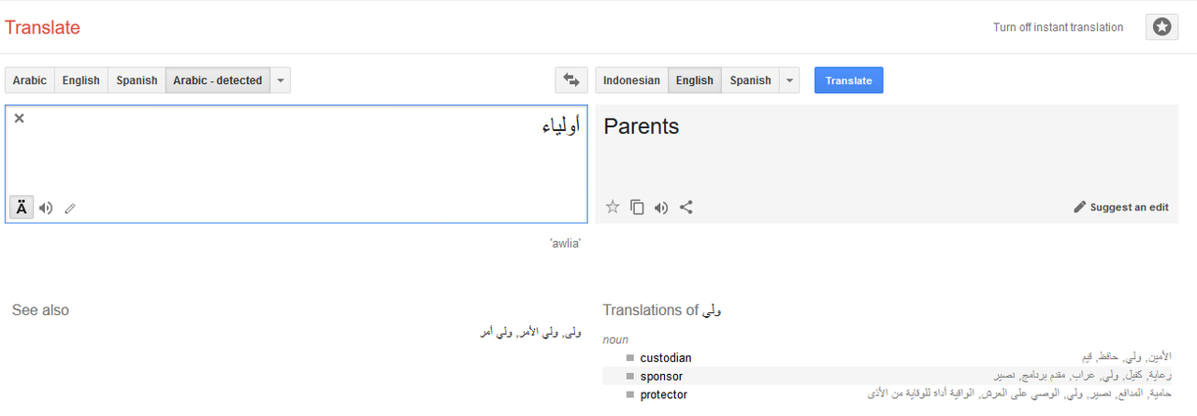1197x416 pixels.
Task: Expand the target language dropdown arrow
Action: (790, 80)
